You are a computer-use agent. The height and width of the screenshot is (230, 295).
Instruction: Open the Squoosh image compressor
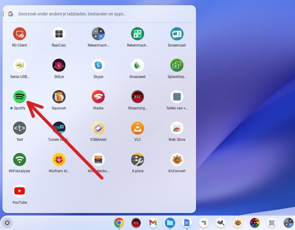click(59, 97)
